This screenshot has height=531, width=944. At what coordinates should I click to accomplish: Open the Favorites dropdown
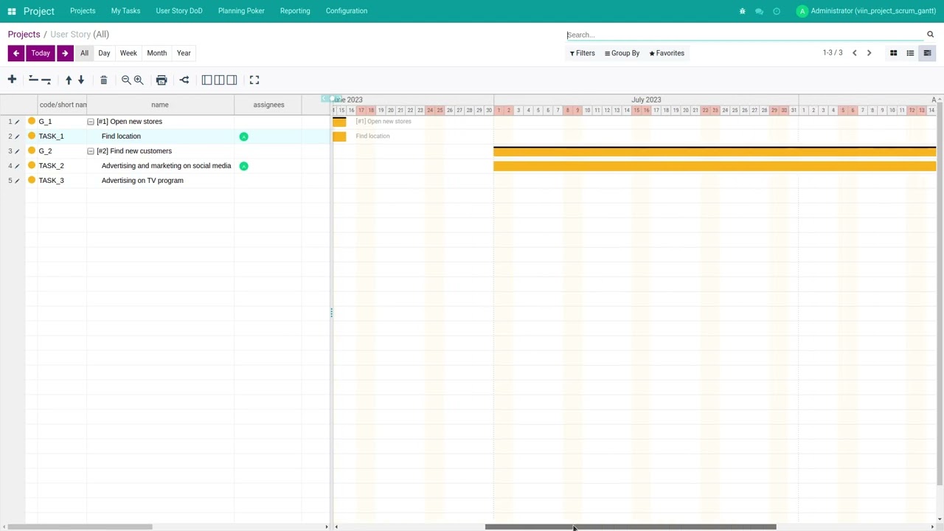click(x=667, y=53)
